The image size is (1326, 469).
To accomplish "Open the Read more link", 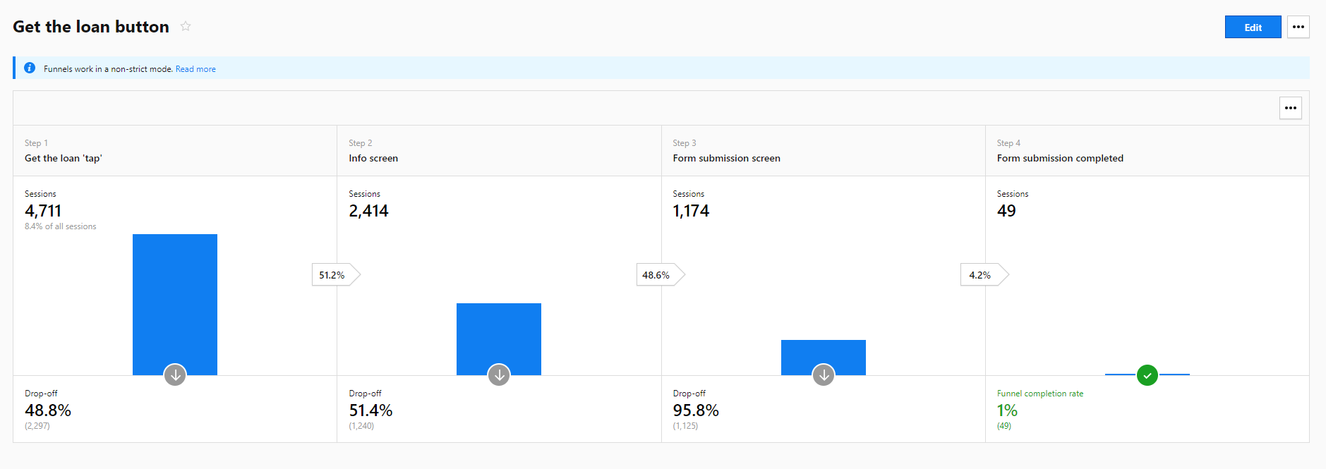I will [x=195, y=69].
